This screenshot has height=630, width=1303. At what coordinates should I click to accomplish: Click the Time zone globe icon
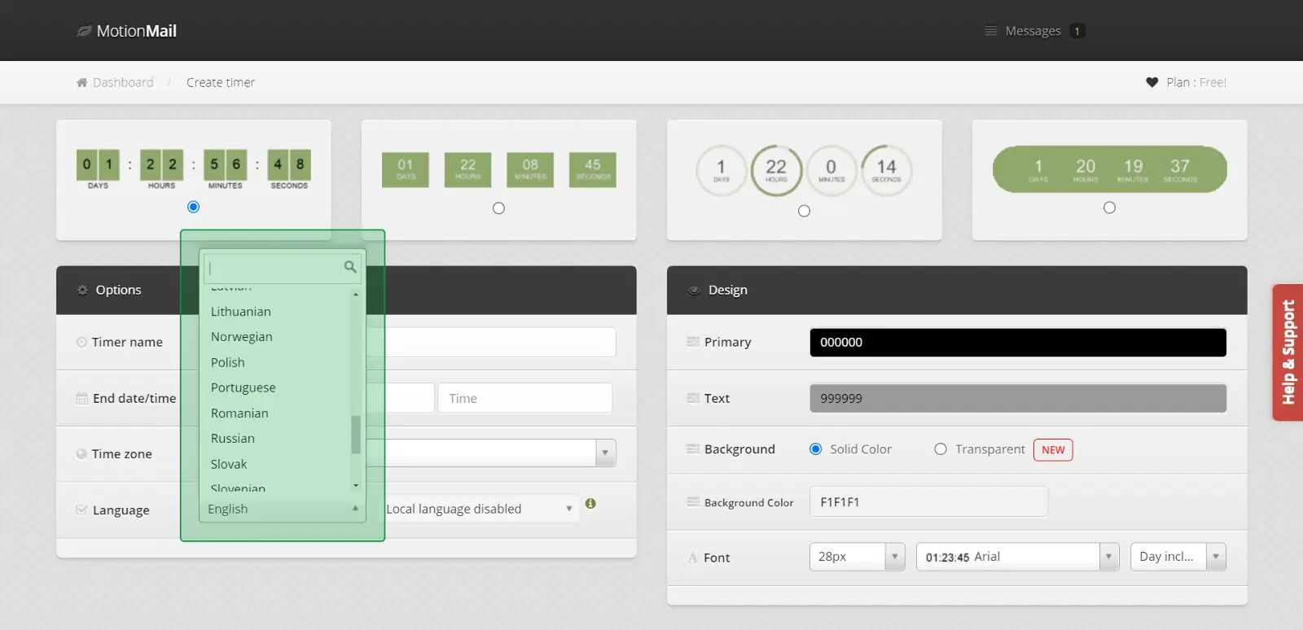(81, 454)
